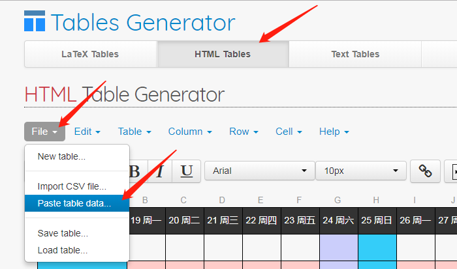Click the insert link chain icon
The height and width of the screenshot is (269, 457).
click(x=425, y=171)
